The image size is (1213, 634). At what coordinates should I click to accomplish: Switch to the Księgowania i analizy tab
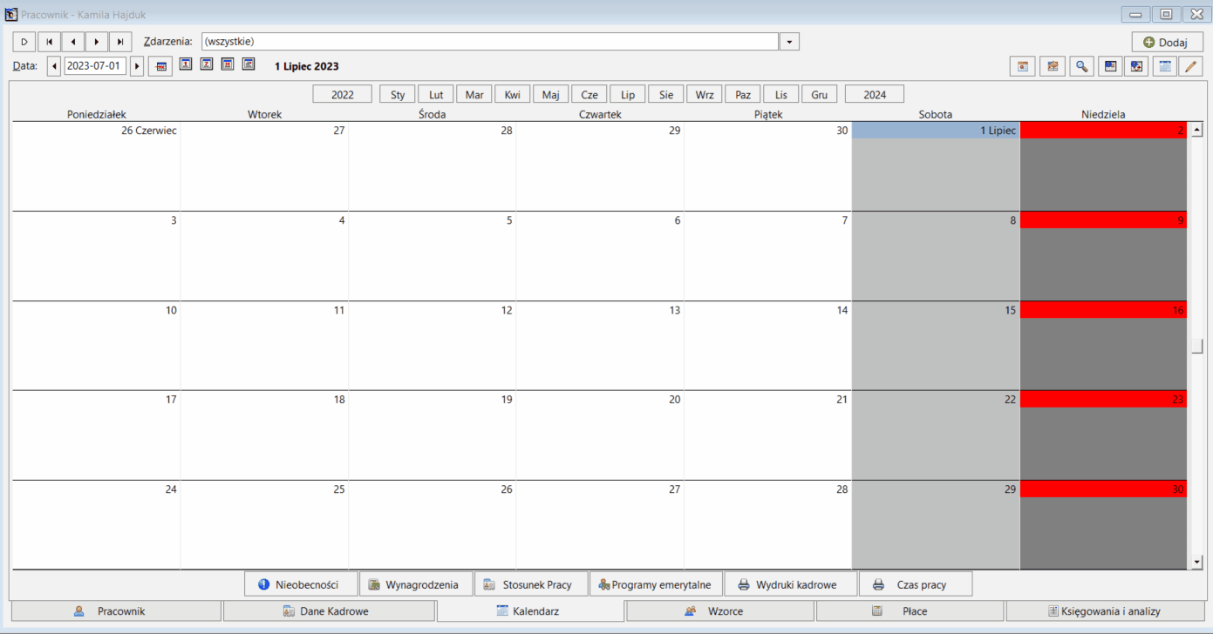pos(1105,611)
